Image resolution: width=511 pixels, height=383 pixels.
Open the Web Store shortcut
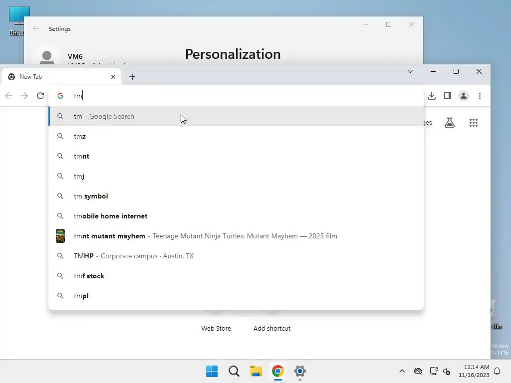point(216,328)
